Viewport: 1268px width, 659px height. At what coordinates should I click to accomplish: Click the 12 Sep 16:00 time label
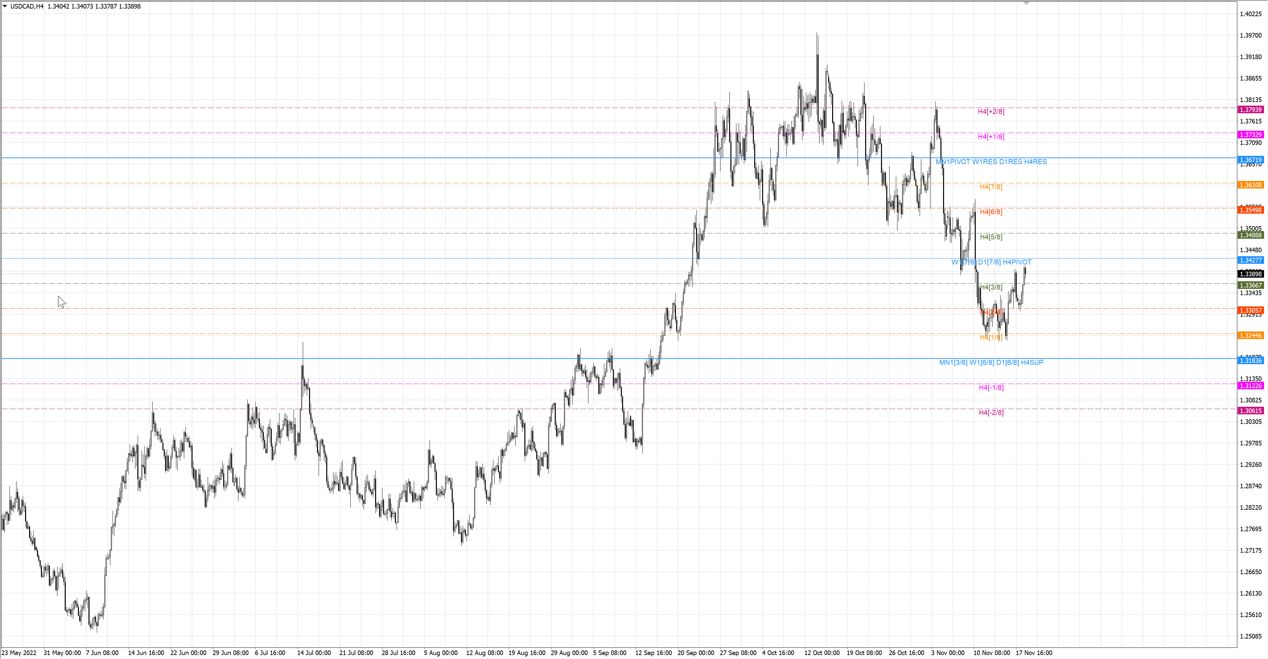point(654,653)
